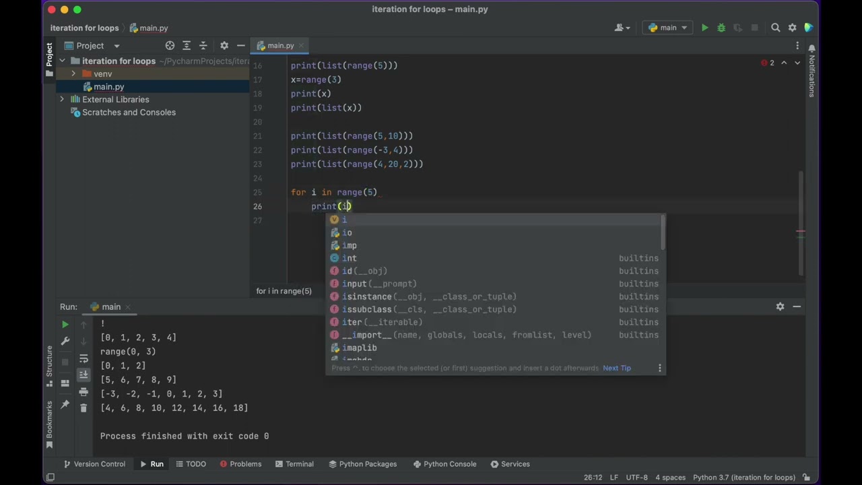Viewport: 862px width, 485px height.
Task: Go to next highlighted error arrow
Action: 797,63
